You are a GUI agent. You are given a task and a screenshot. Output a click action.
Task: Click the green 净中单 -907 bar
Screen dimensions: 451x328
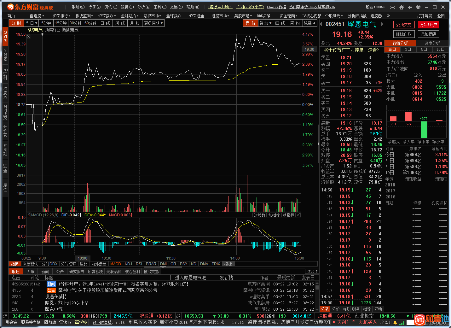click(x=424, y=129)
